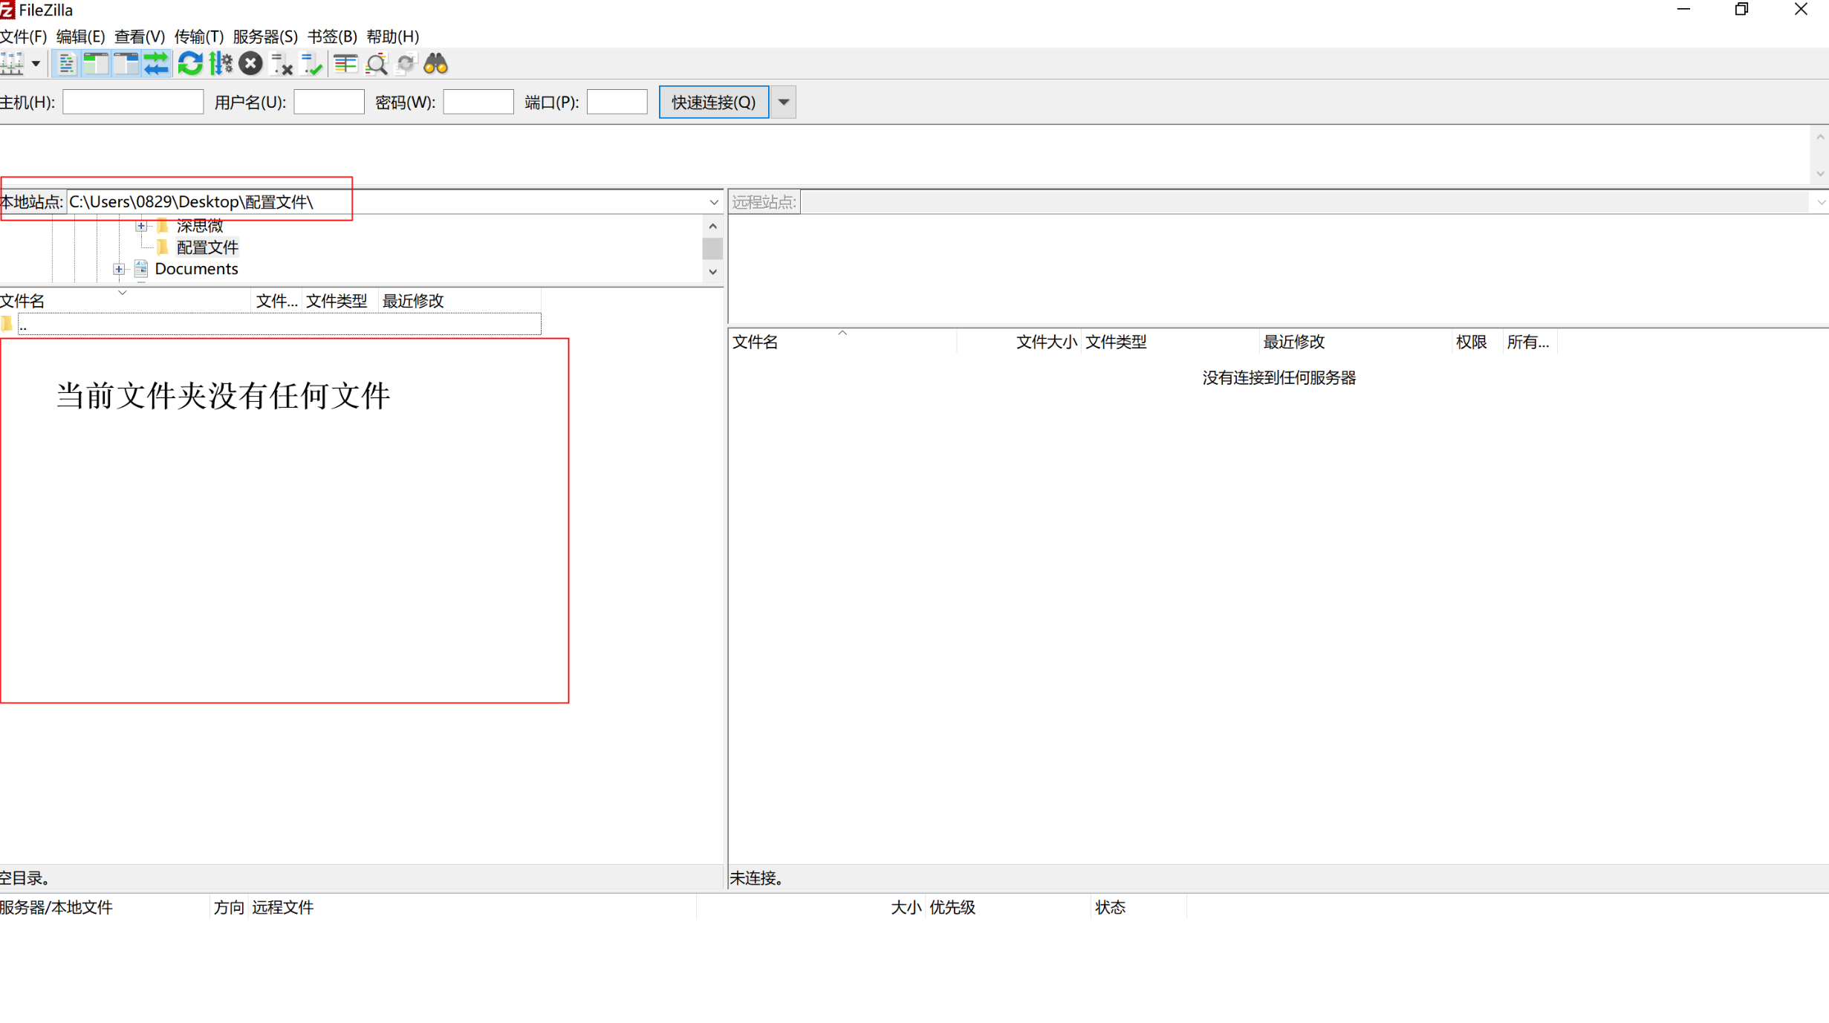Screen dimensions: 1829x1023
Task: Click process queue toggle icon with gears
Action: pos(221,64)
